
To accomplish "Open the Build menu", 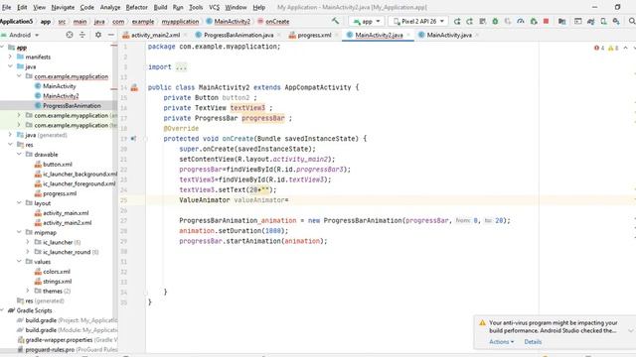I will click(x=160, y=7).
